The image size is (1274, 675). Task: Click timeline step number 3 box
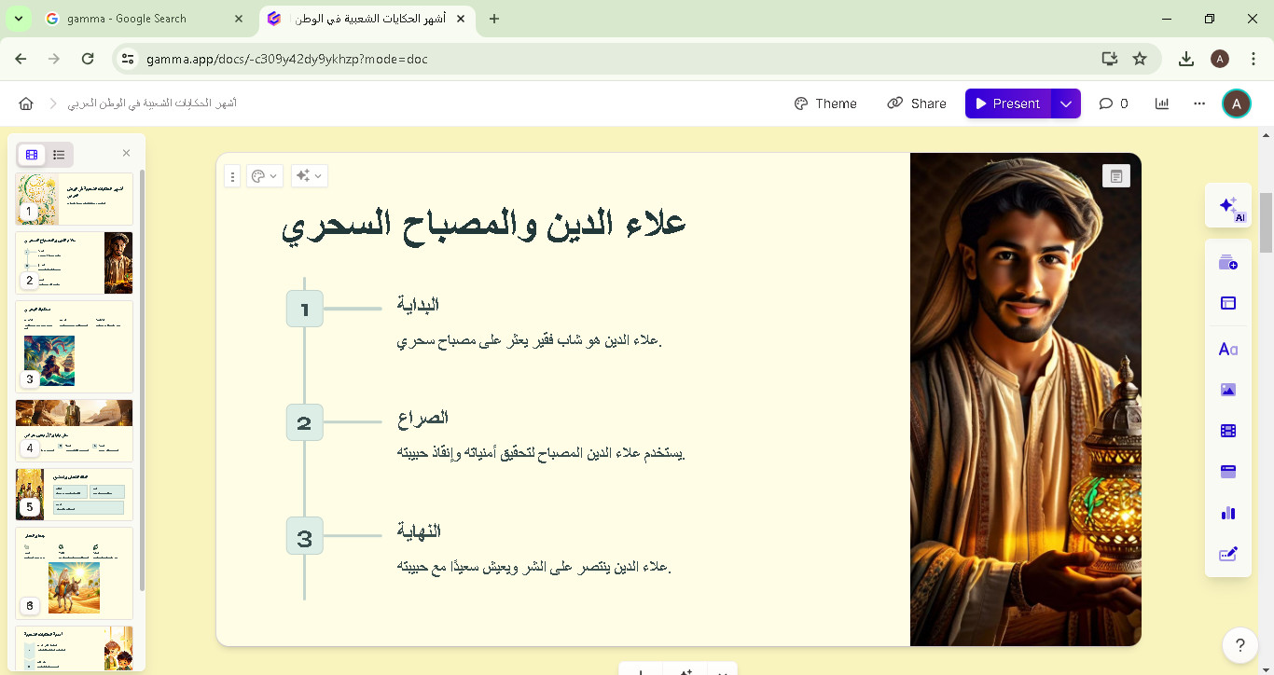click(304, 536)
